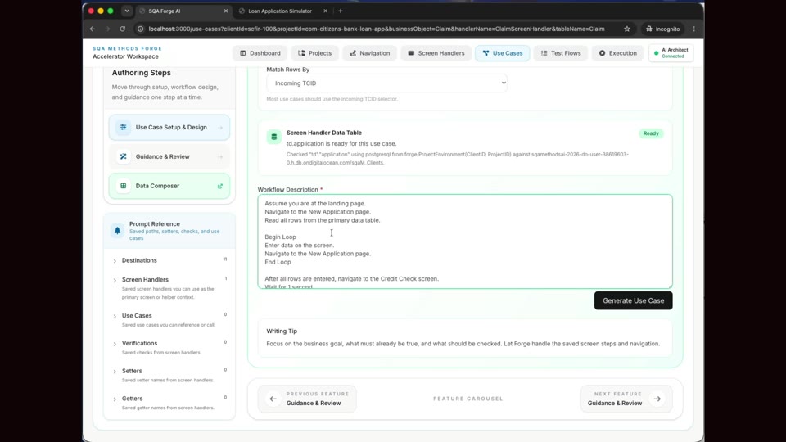Screen dimensions: 786x442
Task: Open a new browser tab
Action: [341, 11]
